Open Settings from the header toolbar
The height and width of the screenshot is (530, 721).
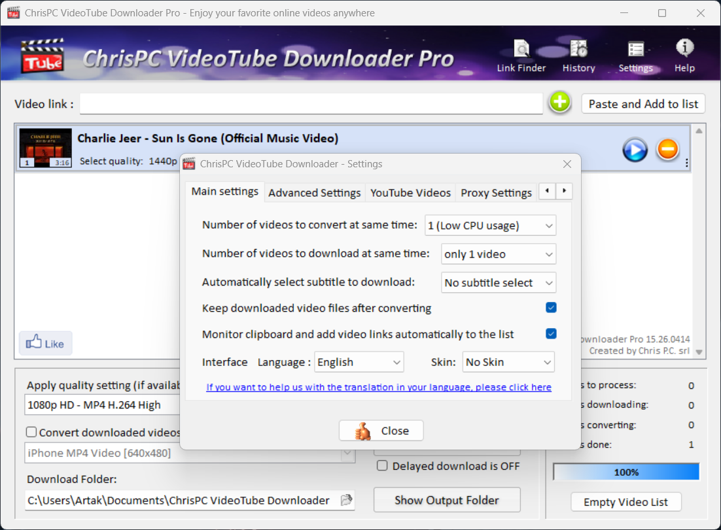(x=635, y=56)
